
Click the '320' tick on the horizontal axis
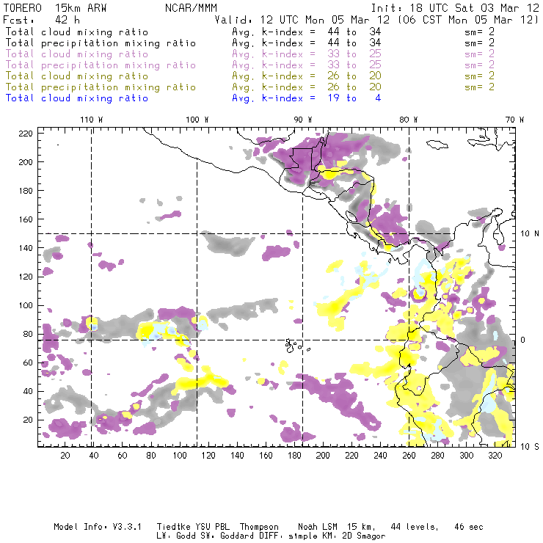495,455
